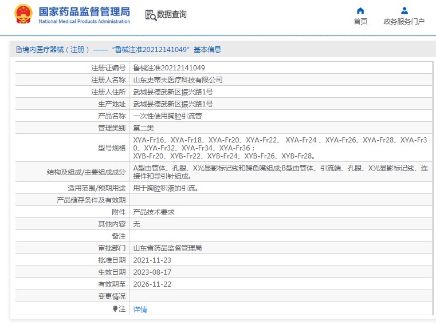Click 注册人住所 address value 武城县德武新区振兴路1号
The width and height of the screenshot is (436, 325).
click(173, 92)
